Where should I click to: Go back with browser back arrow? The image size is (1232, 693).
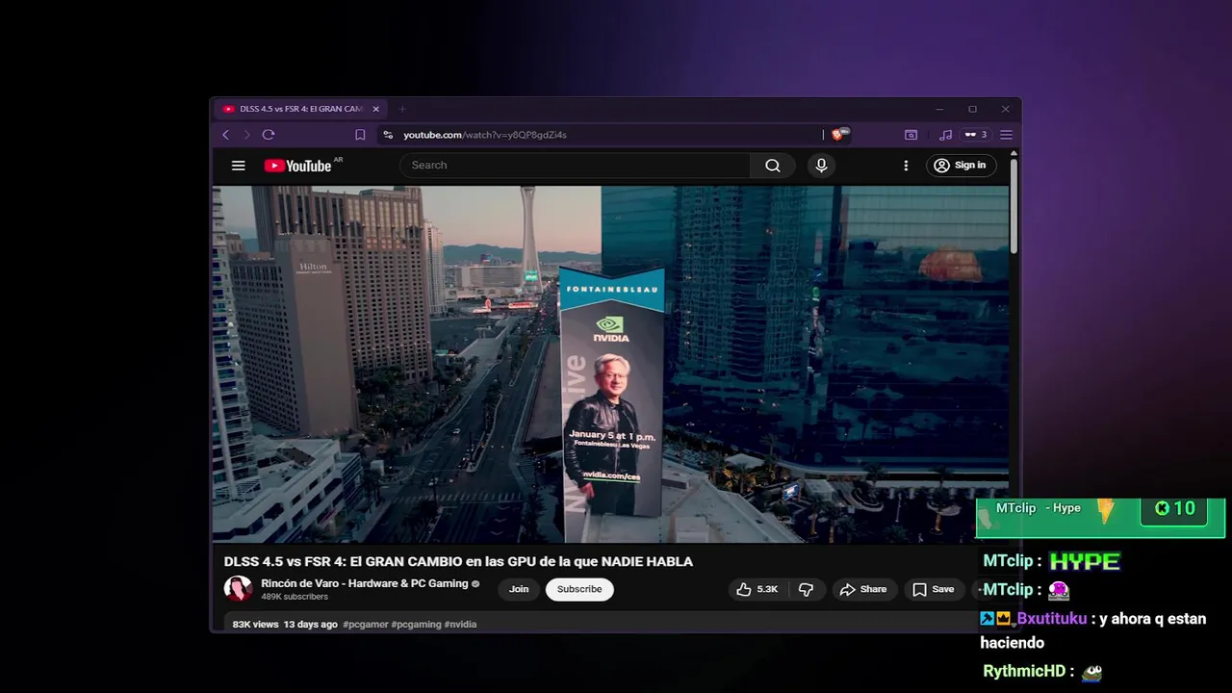pyautogui.click(x=226, y=135)
